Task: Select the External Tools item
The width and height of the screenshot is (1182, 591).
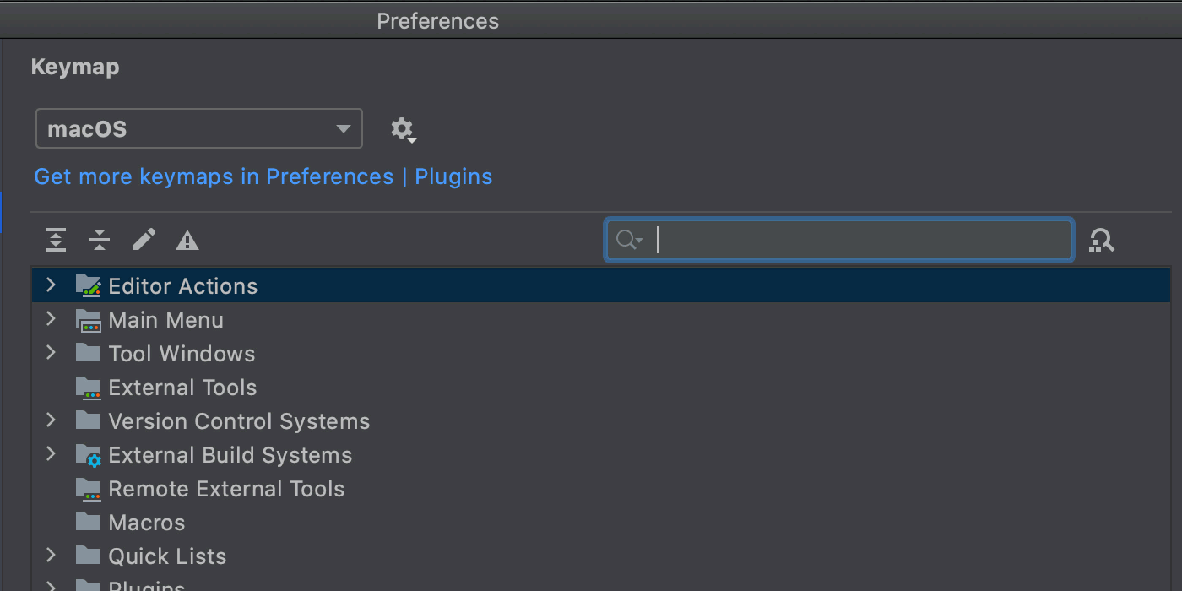Action: coord(182,388)
